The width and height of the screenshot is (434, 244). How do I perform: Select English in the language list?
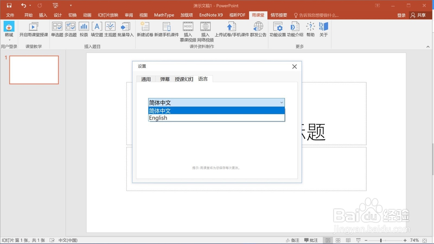(217, 118)
